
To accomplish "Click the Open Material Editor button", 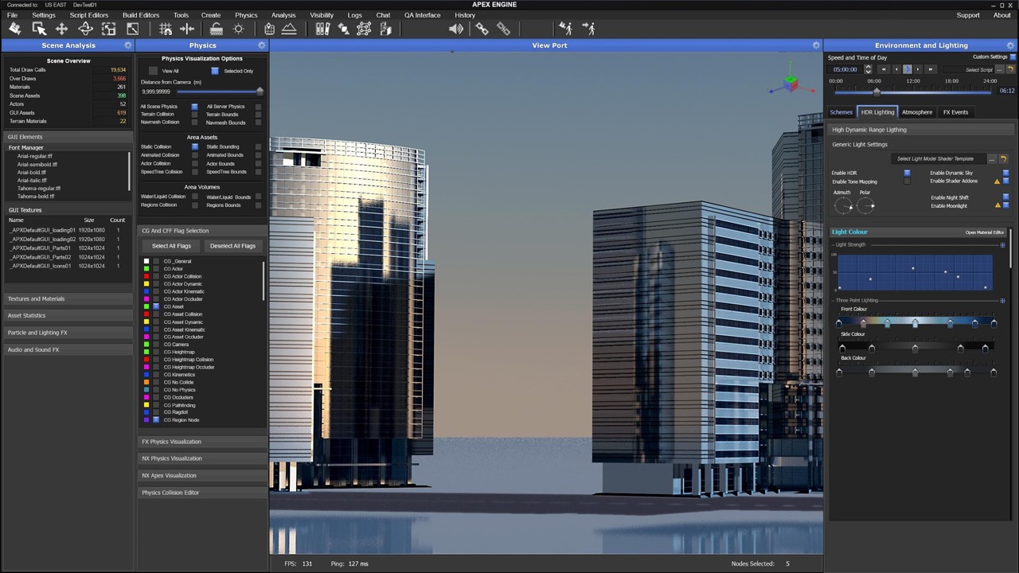I will tap(984, 232).
